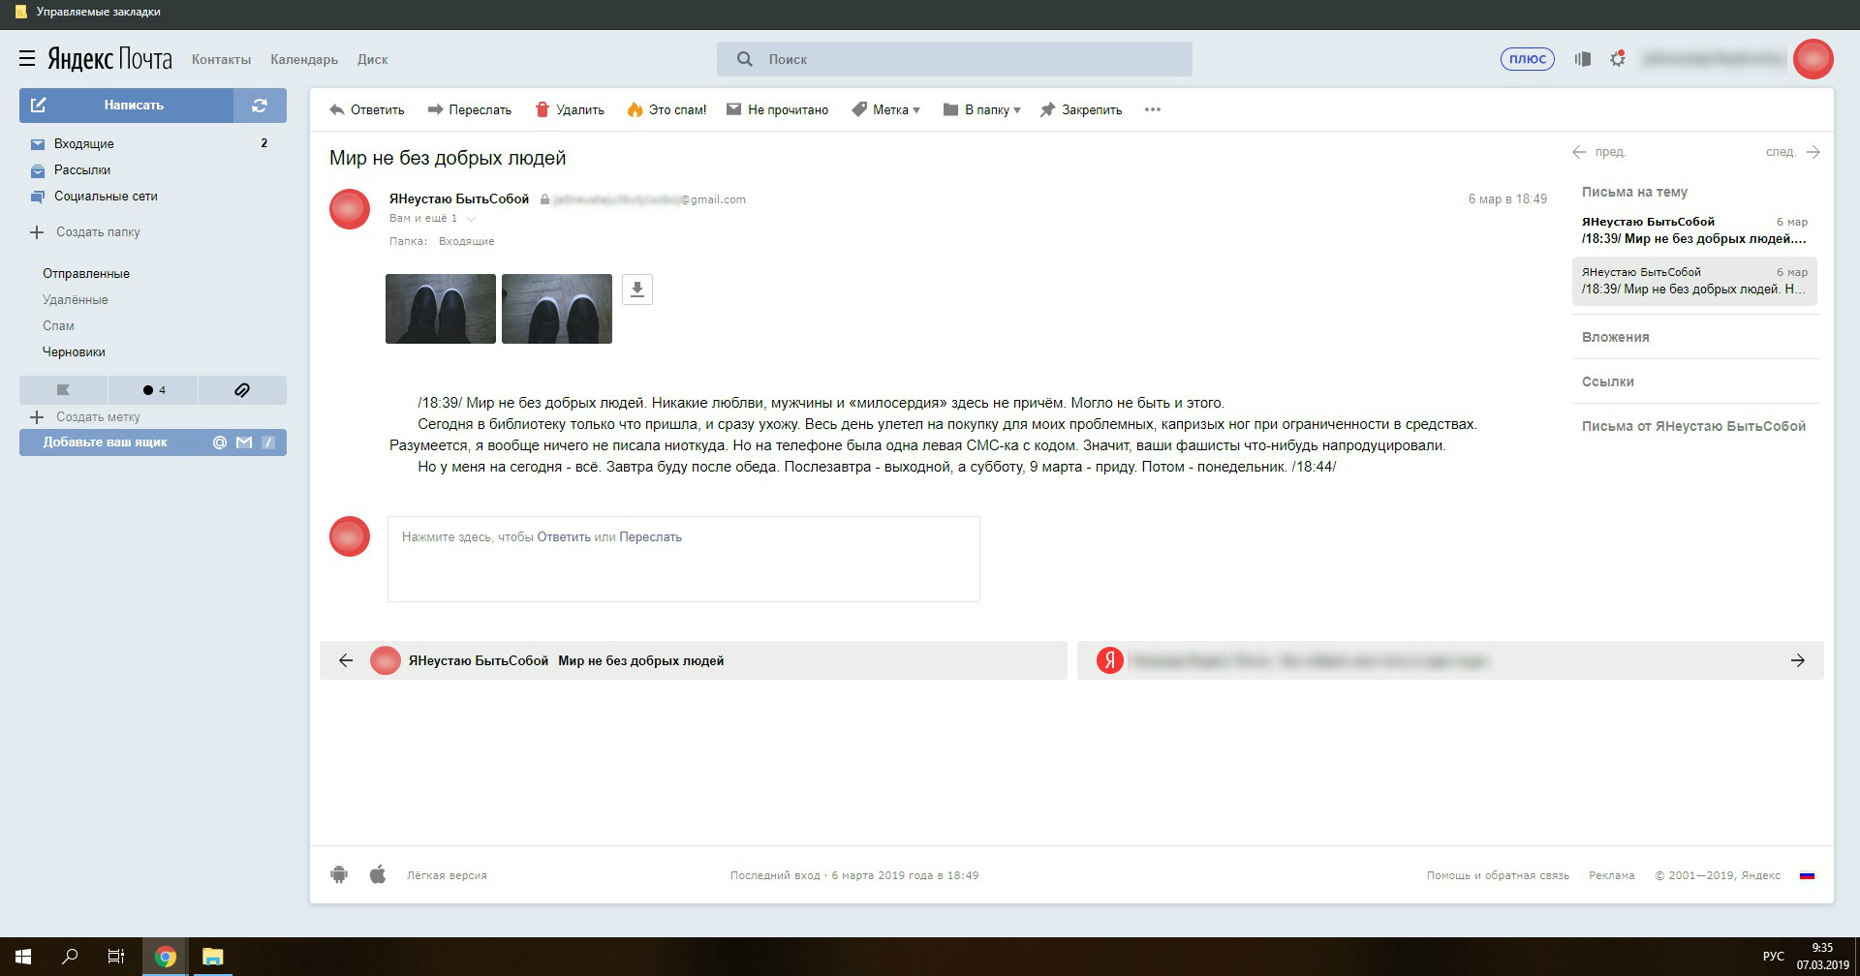Open the Входящие folder
1860x976 pixels.
(83, 143)
